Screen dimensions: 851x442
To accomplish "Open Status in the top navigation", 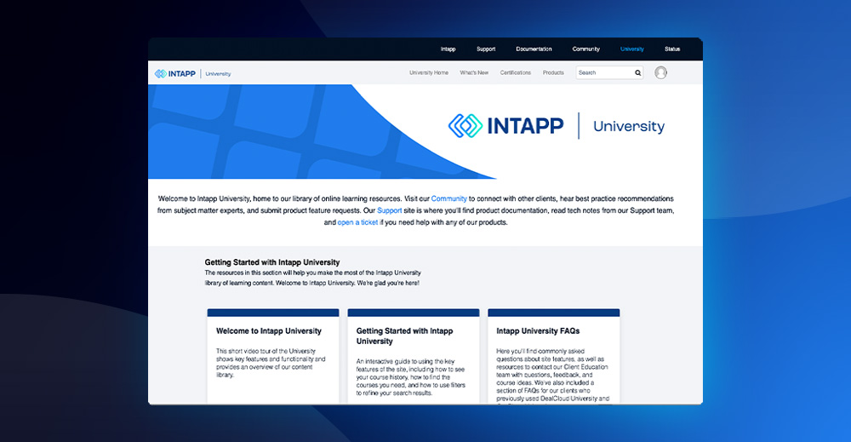I will pyautogui.click(x=672, y=49).
